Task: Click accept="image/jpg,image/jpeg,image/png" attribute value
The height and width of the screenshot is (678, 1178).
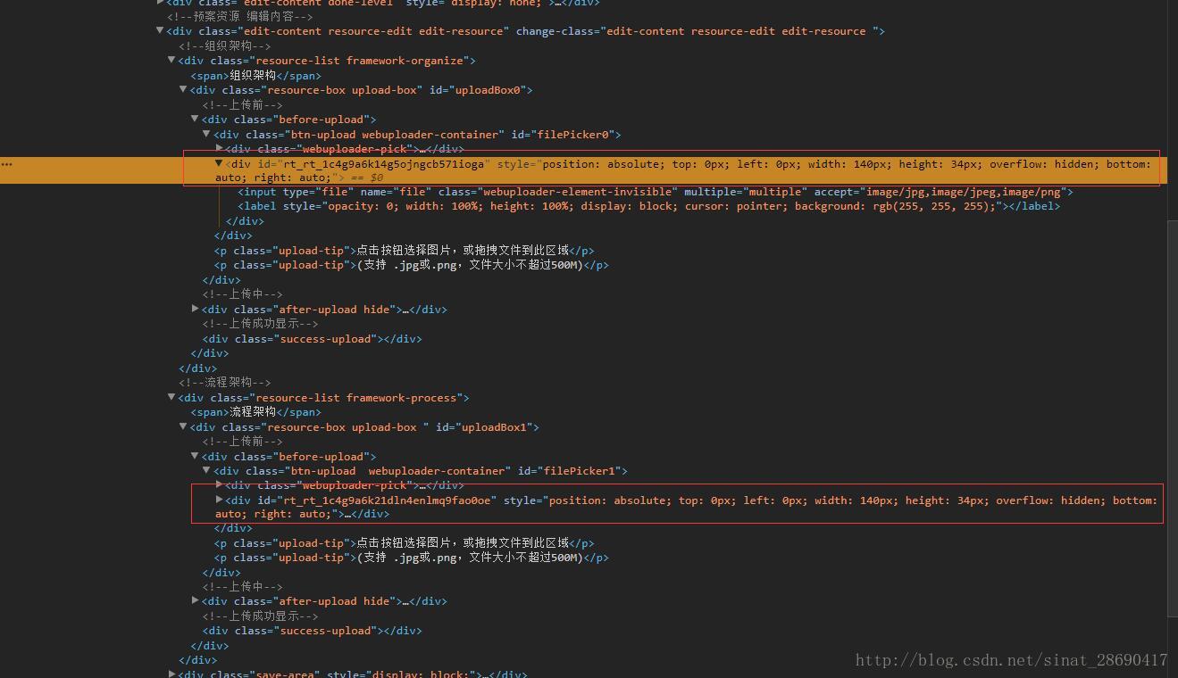Action: (940, 192)
